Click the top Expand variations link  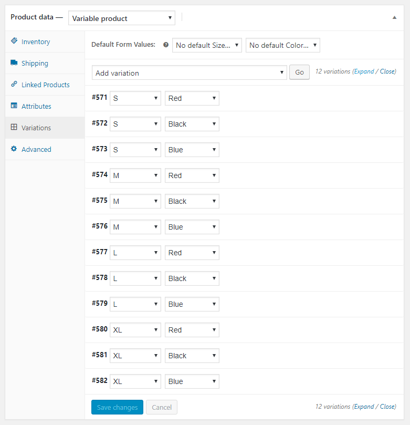(x=364, y=71)
